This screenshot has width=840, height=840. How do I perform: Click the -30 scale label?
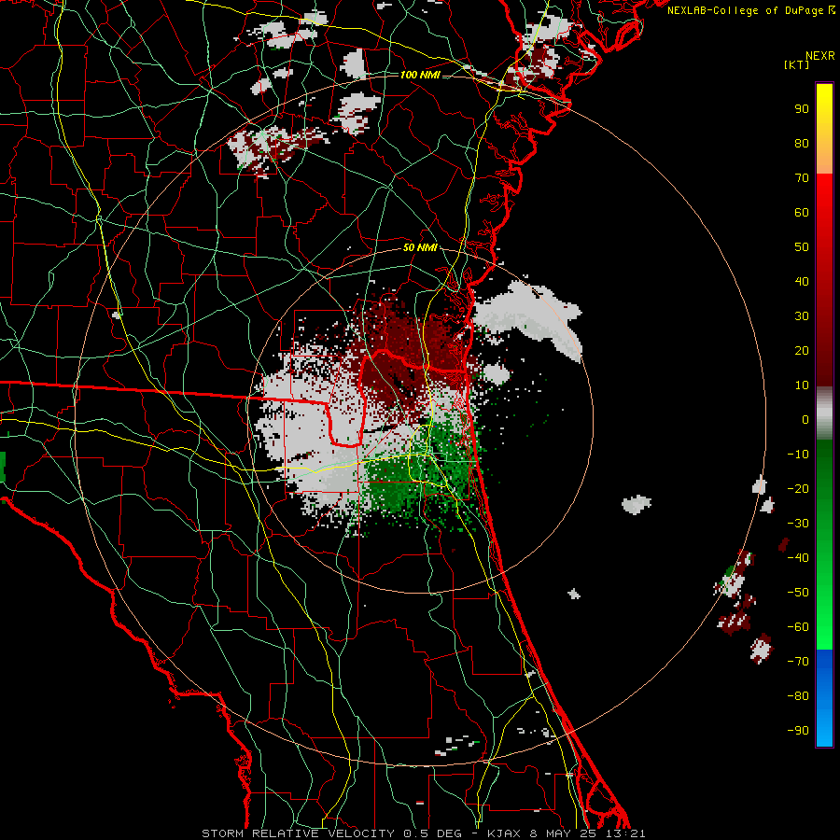click(x=798, y=524)
